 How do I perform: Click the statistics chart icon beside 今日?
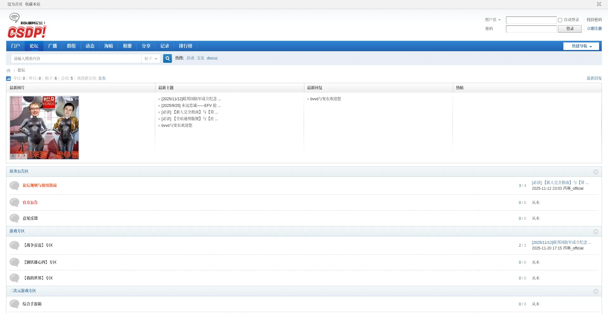pyautogui.click(x=9, y=78)
